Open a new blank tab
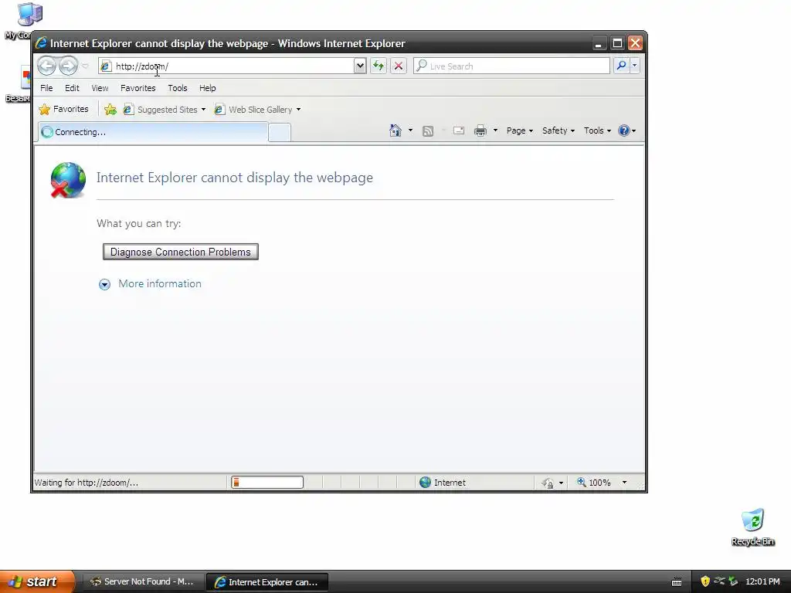791x593 pixels. pos(280,132)
